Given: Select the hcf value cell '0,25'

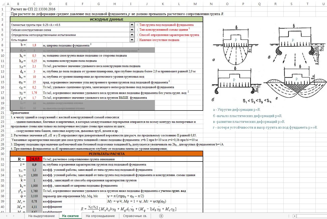Looking at the screenshot, I should click(x=34, y=61).
